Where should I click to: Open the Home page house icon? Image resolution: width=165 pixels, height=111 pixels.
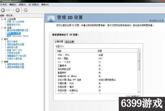tap(25, 10)
